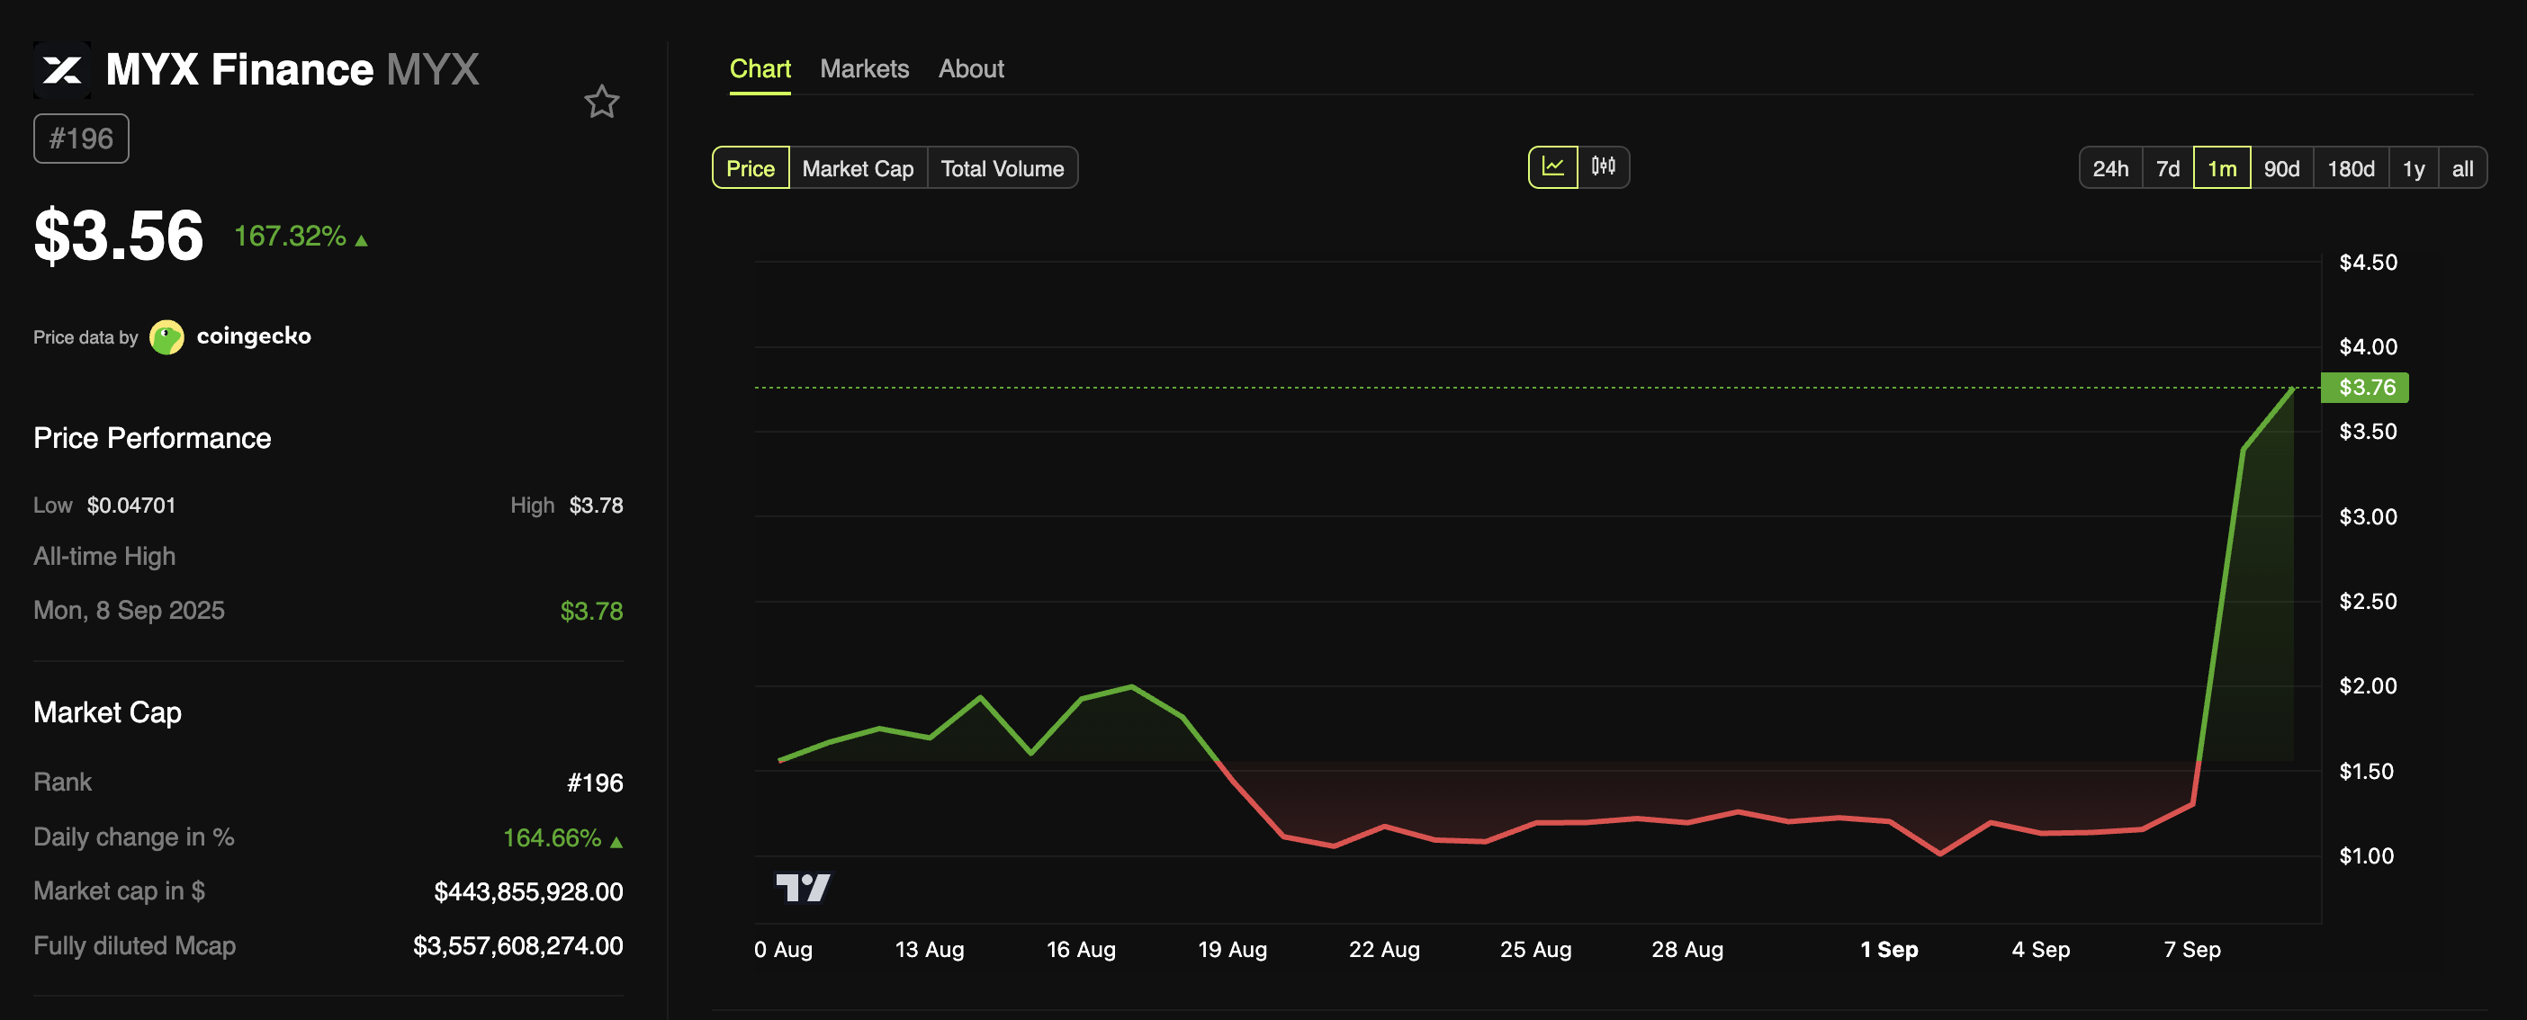This screenshot has height=1020, width=2527.
Task: Add MYX Finance to favorites with star icon
Action: coord(601,102)
